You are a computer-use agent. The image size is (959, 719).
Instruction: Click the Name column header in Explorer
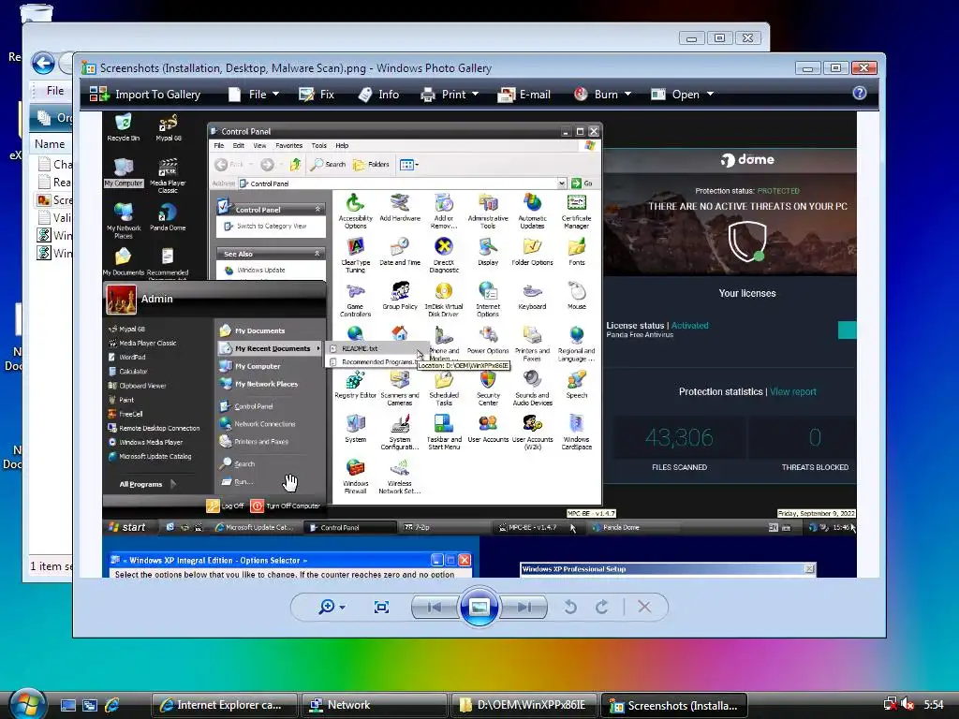pos(51,143)
